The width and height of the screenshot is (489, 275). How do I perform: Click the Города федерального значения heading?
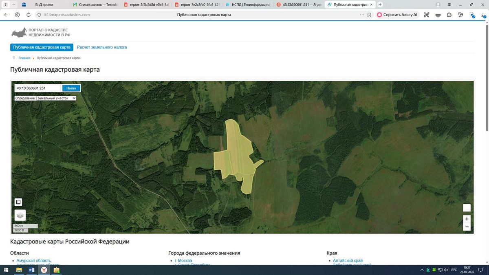coord(204,253)
